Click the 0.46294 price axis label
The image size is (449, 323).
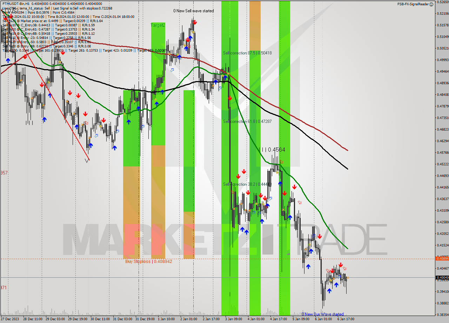(x=443, y=141)
